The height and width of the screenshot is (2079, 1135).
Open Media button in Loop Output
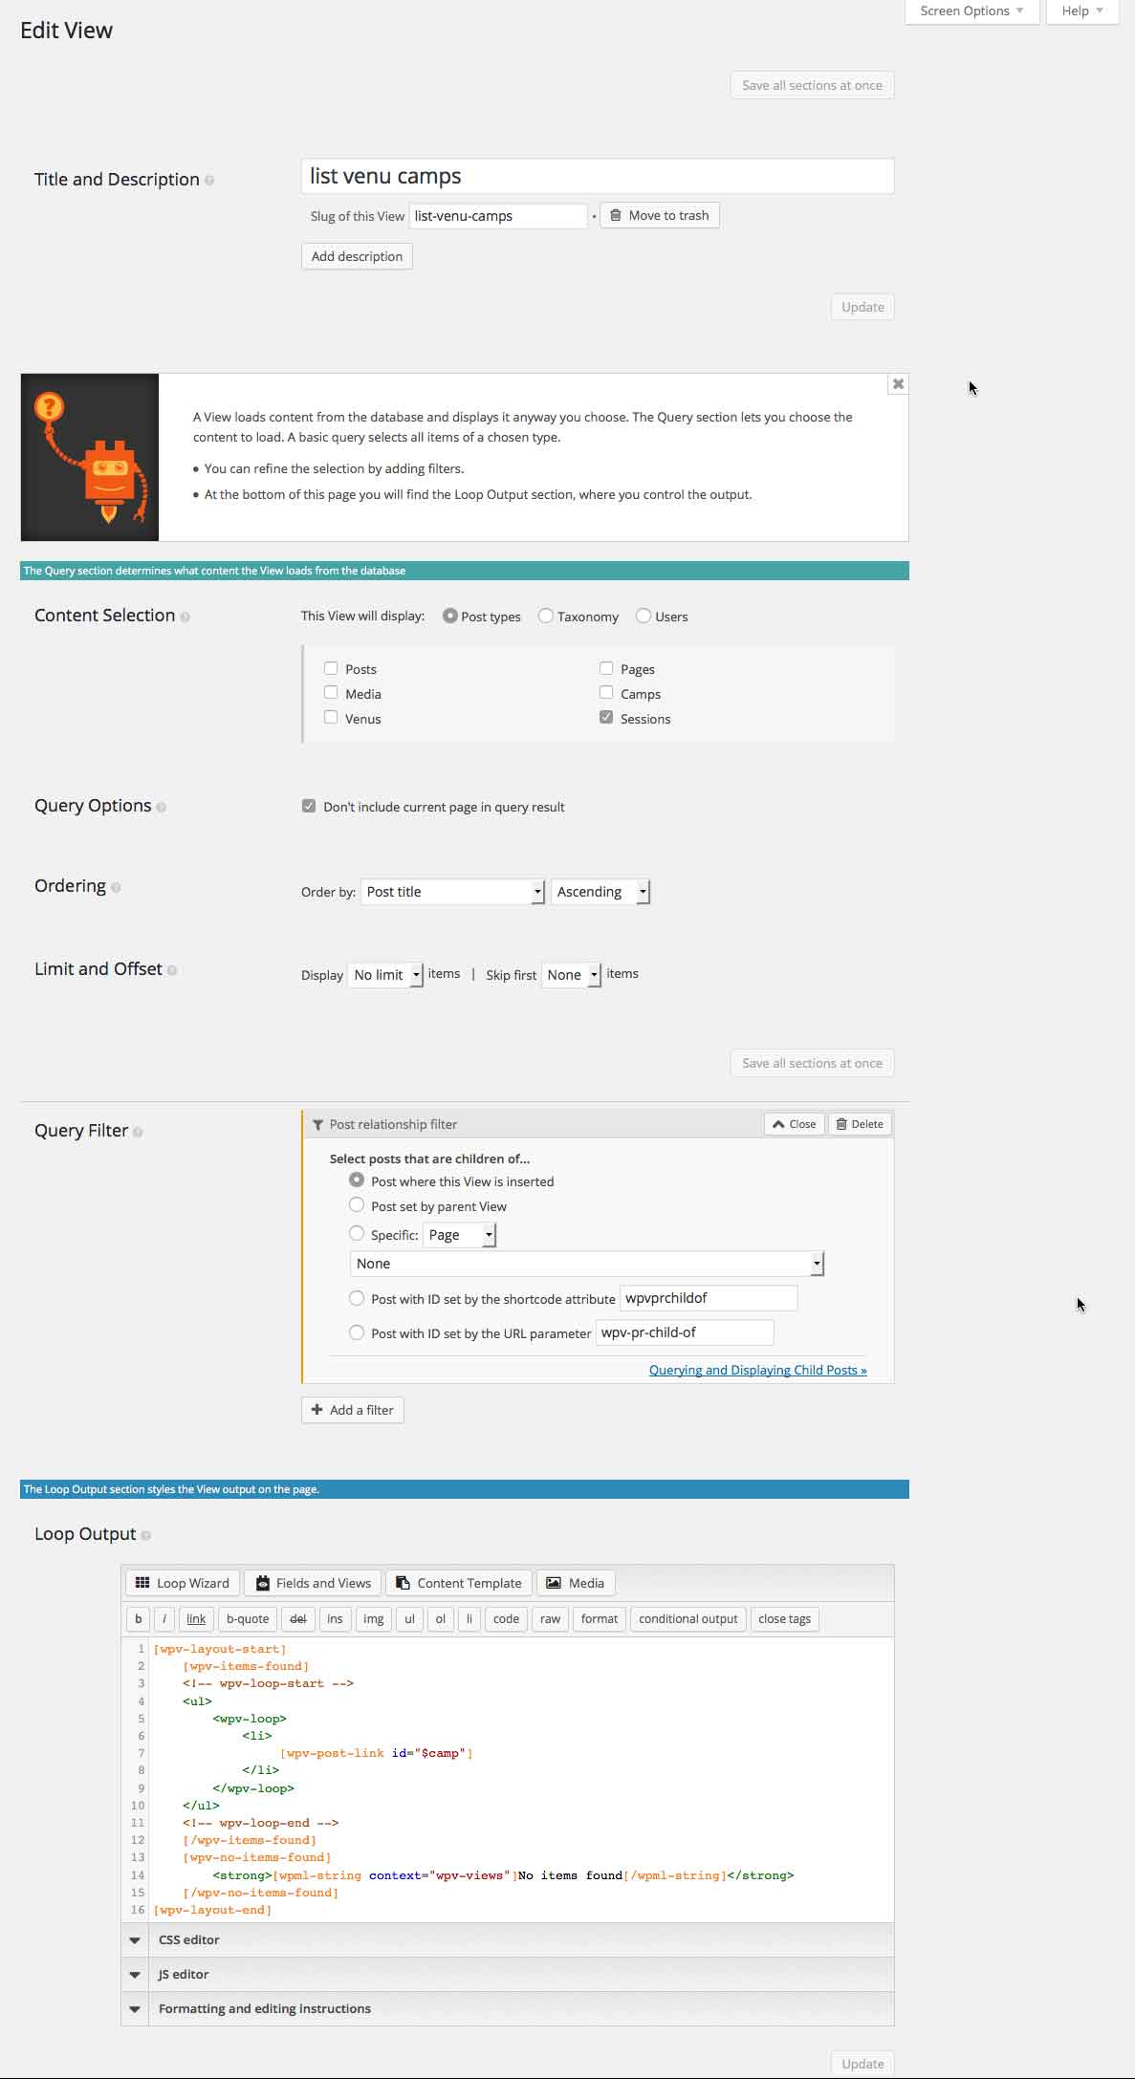tap(576, 1583)
